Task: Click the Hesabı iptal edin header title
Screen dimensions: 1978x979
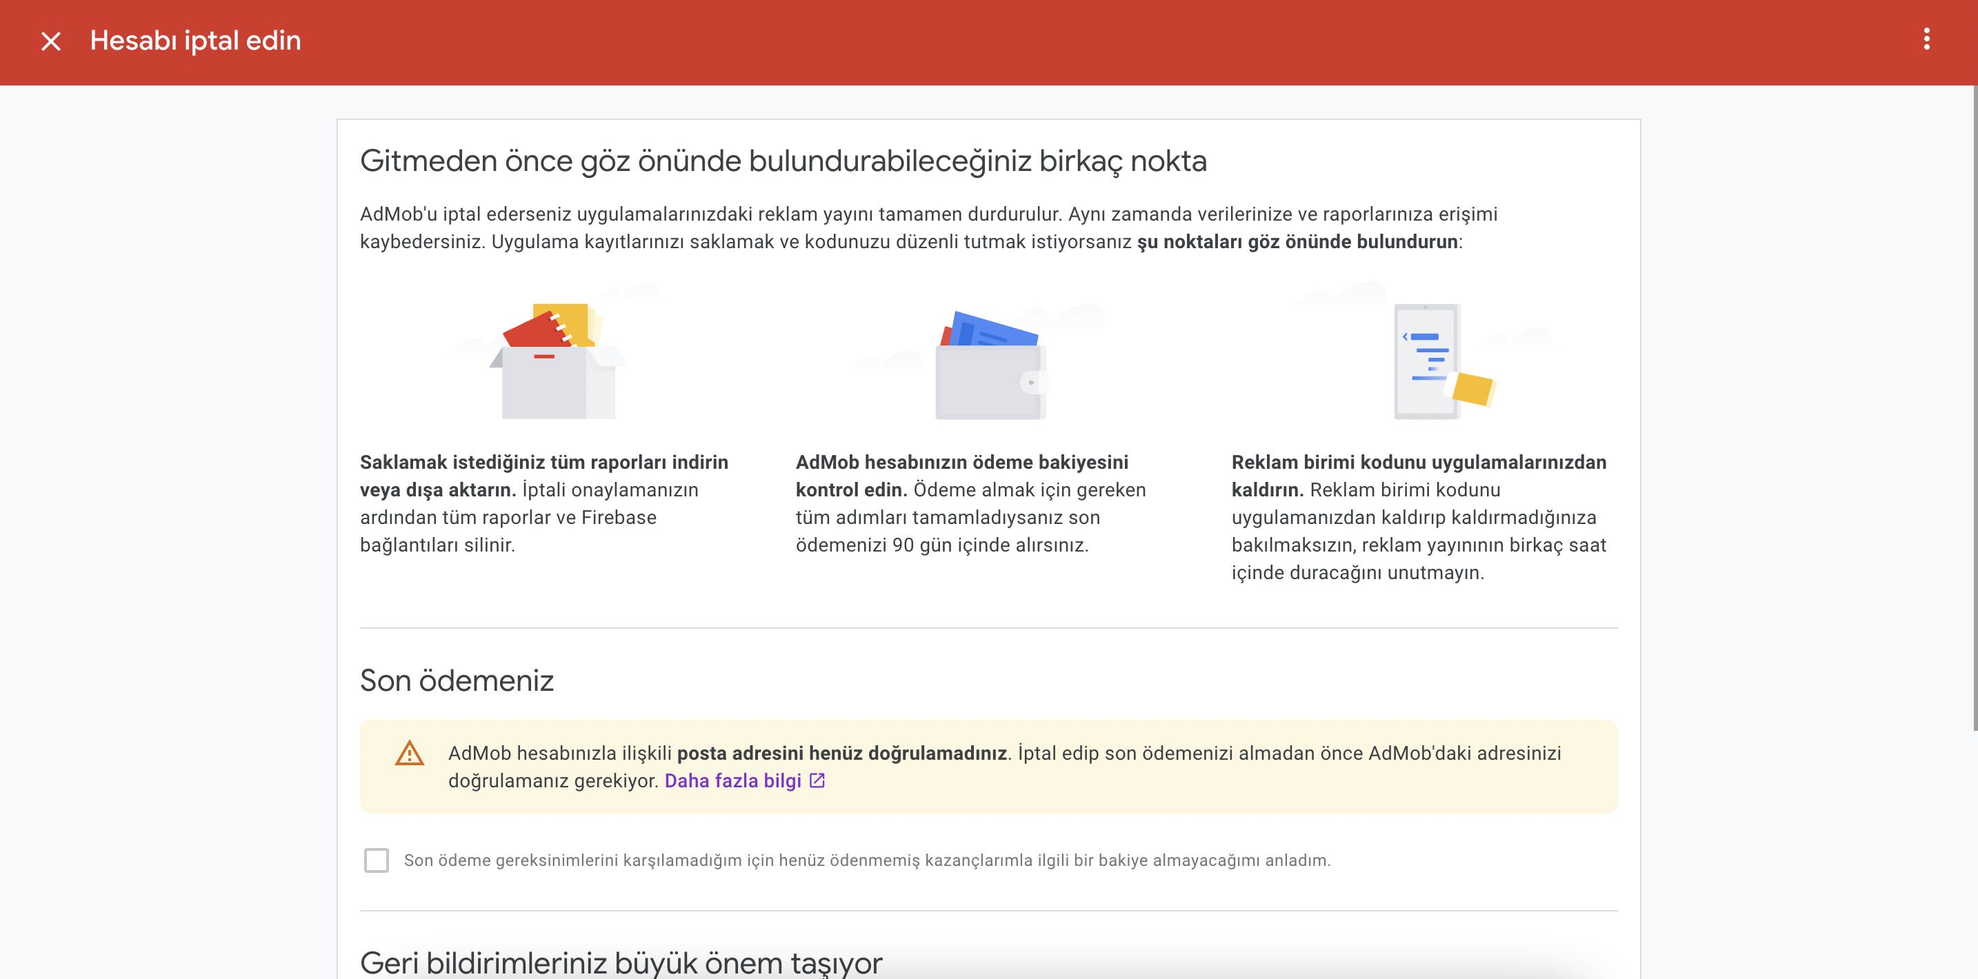Action: click(195, 41)
